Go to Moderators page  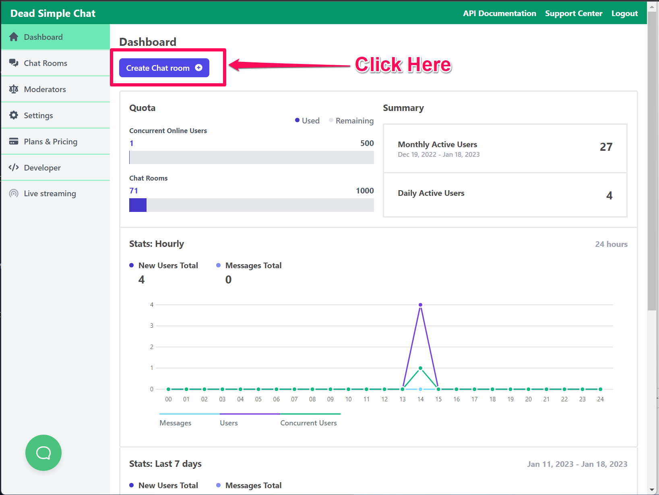(56, 89)
